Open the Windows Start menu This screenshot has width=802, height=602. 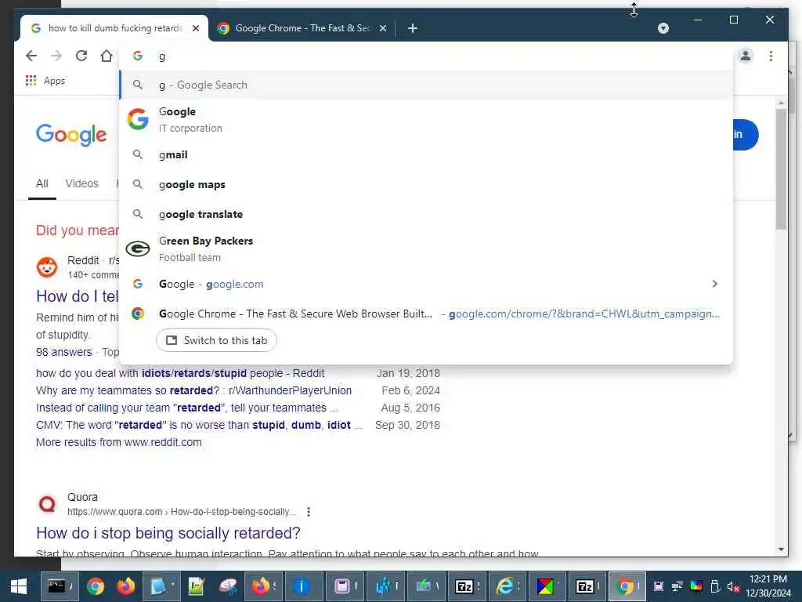(x=19, y=586)
